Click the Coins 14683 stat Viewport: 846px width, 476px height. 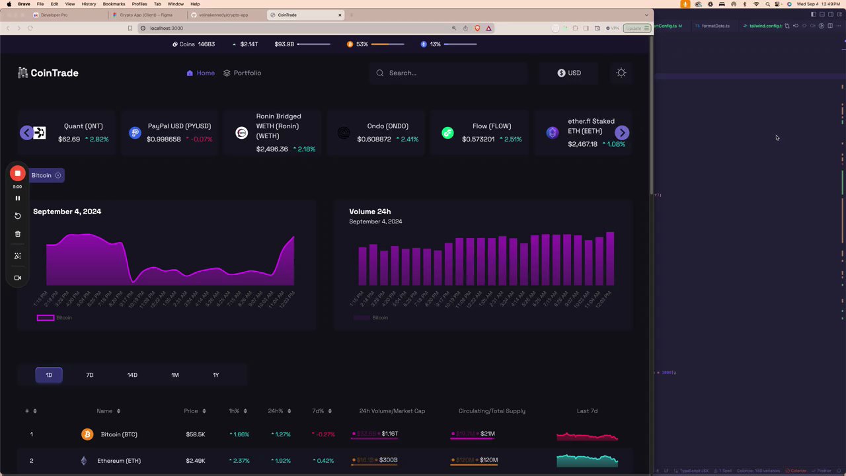click(x=194, y=44)
